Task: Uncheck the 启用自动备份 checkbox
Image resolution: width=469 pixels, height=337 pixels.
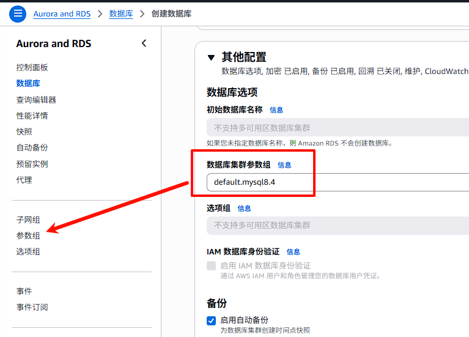Action: [211, 320]
